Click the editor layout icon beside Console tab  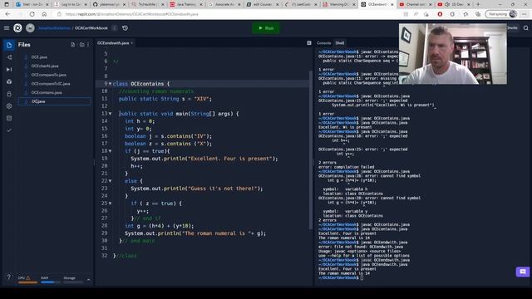pyautogui.click(x=309, y=43)
